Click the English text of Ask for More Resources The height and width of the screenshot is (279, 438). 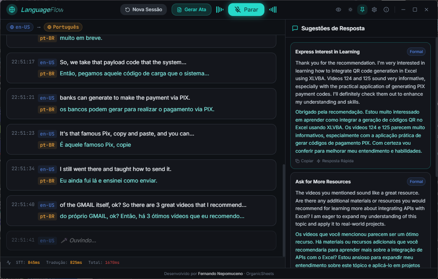point(360,208)
